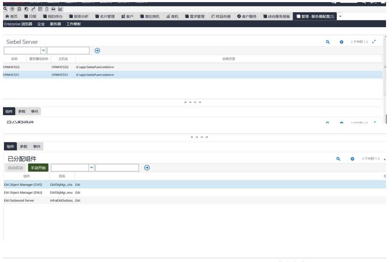
Task: Expand the screen tabs overflow arrow
Action: pyautogui.click(x=340, y=16)
